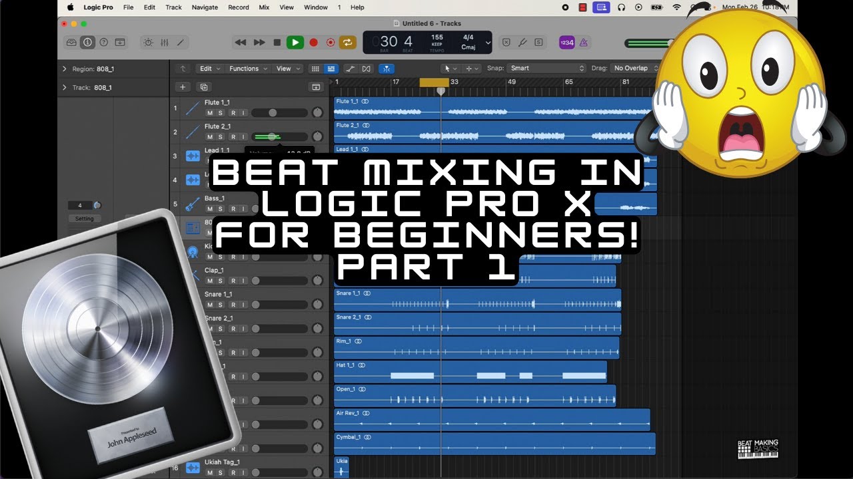Viewport: 853px width, 479px height.
Task: Open the Tuner fork icon
Action: [x=522, y=43]
